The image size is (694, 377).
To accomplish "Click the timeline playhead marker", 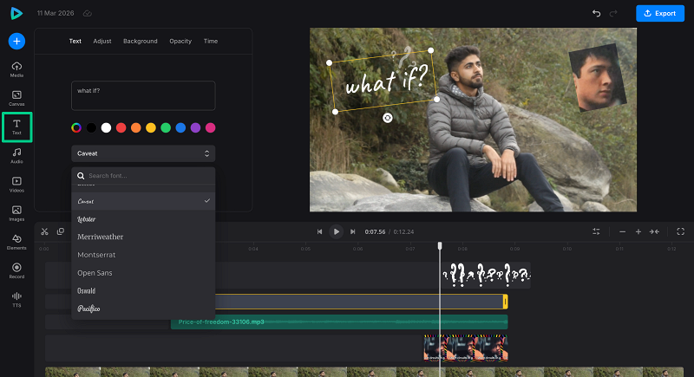I will click(440, 245).
